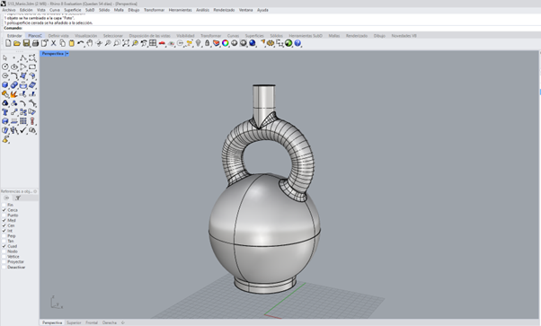The image size is (541, 326).
Task: Select the Circle tool in the sidebar
Action: coord(4,66)
